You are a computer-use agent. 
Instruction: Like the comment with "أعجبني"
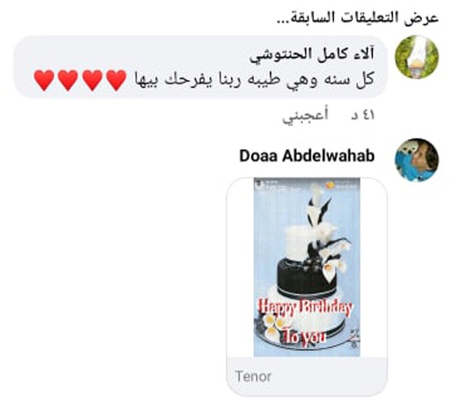coord(305,116)
